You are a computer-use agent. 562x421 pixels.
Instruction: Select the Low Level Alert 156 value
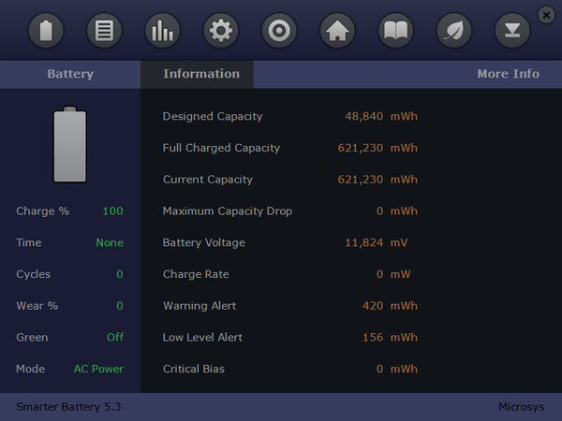click(373, 337)
